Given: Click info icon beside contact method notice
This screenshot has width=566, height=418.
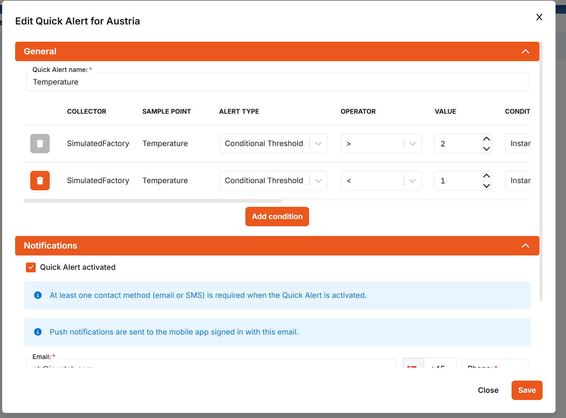Looking at the screenshot, I should [x=38, y=295].
